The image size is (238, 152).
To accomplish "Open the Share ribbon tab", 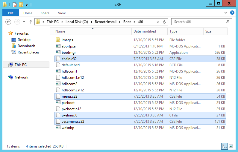I will point(45,13).
